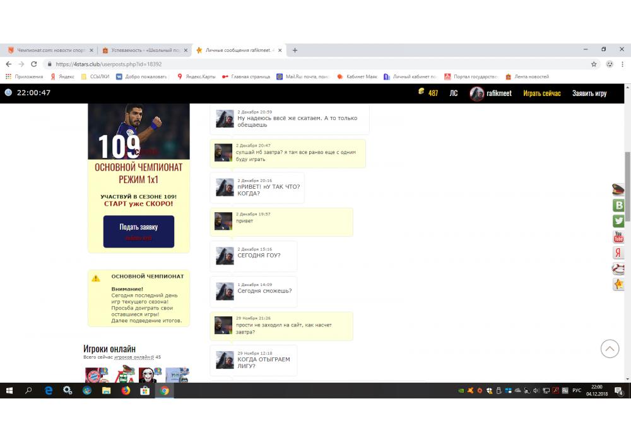This screenshot has height=442, width=631.
Task: Click the Twitter bird icon
Action: point(618,221)
